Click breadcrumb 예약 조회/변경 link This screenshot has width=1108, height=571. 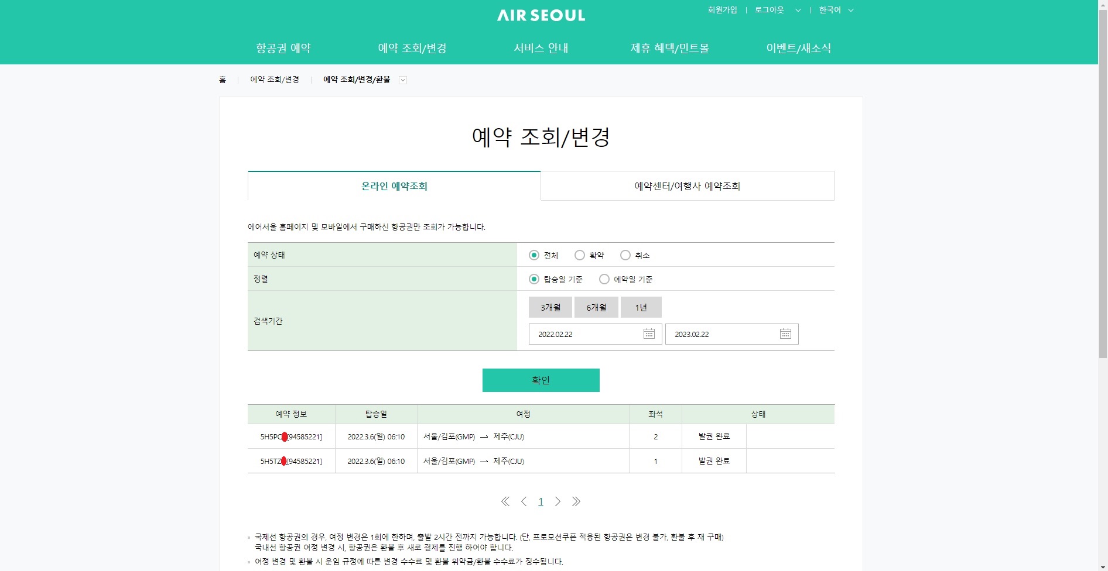click(275, 80)
